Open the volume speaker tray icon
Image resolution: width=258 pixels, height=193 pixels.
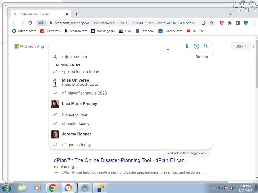point(232,188)
